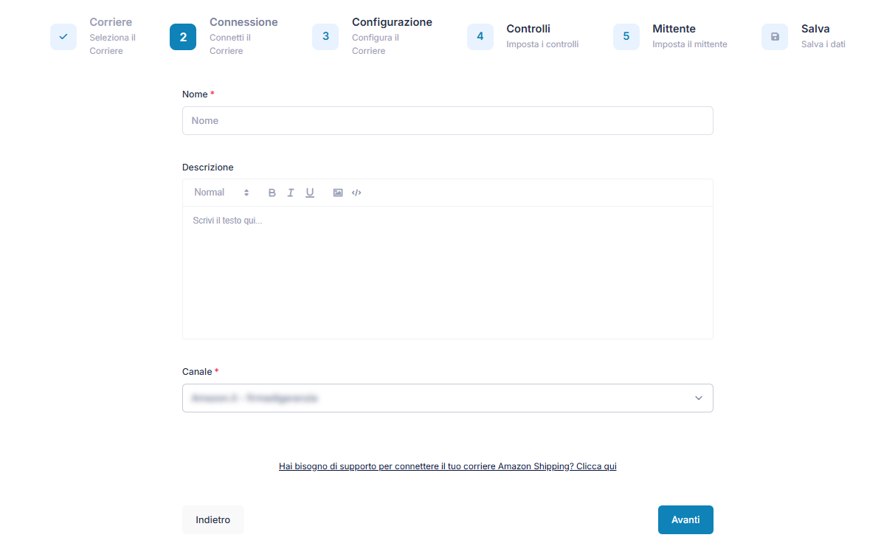Click the checkmark icon for the Corriere step
The height and width of the screenshot is (546, 881).
tap(63, 37)
